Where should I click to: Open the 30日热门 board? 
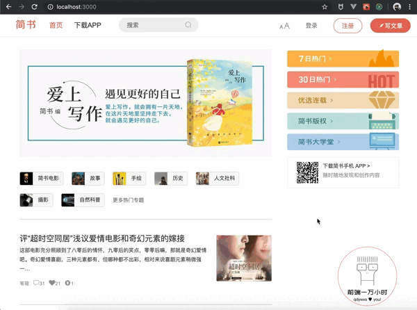tap(343, 79)
